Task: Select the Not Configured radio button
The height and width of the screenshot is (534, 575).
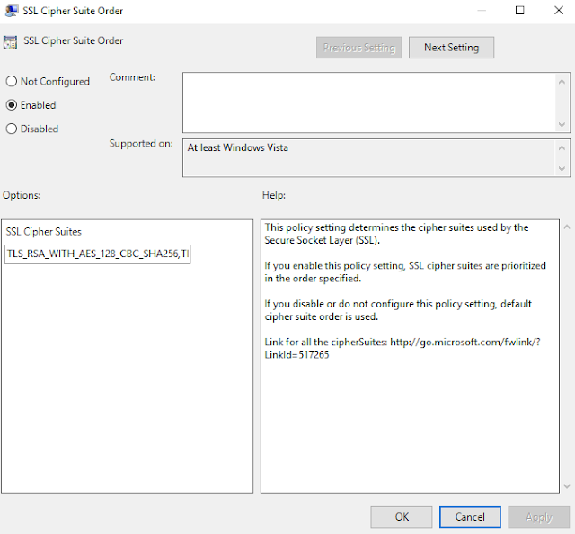Action: click(12, 81)
